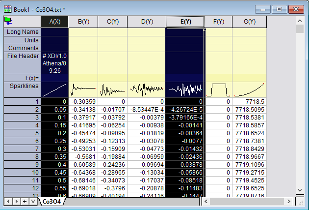Click cell with value -0.17037

click(147, 180)
